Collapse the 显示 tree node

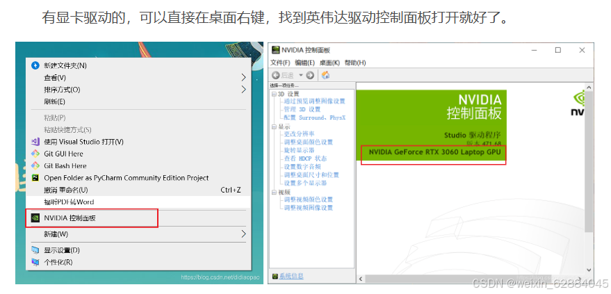pyautogui.click(x=274, y=127)
